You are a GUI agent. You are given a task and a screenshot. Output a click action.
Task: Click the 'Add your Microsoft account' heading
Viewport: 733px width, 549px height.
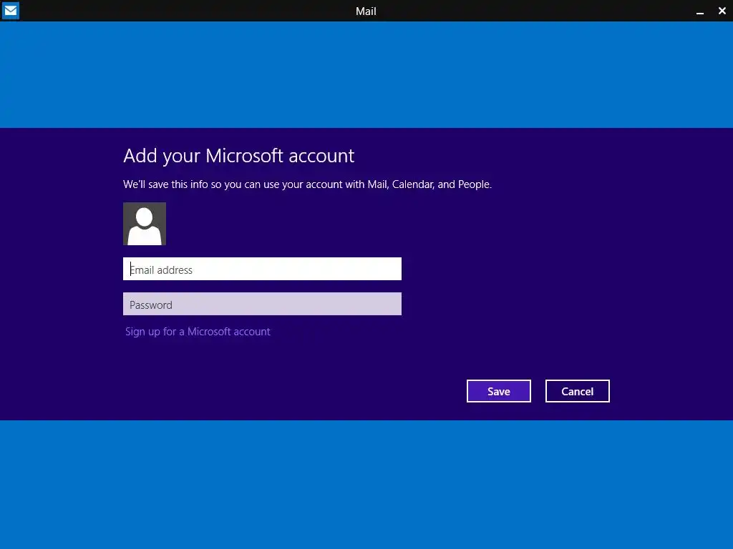[239, 156]
